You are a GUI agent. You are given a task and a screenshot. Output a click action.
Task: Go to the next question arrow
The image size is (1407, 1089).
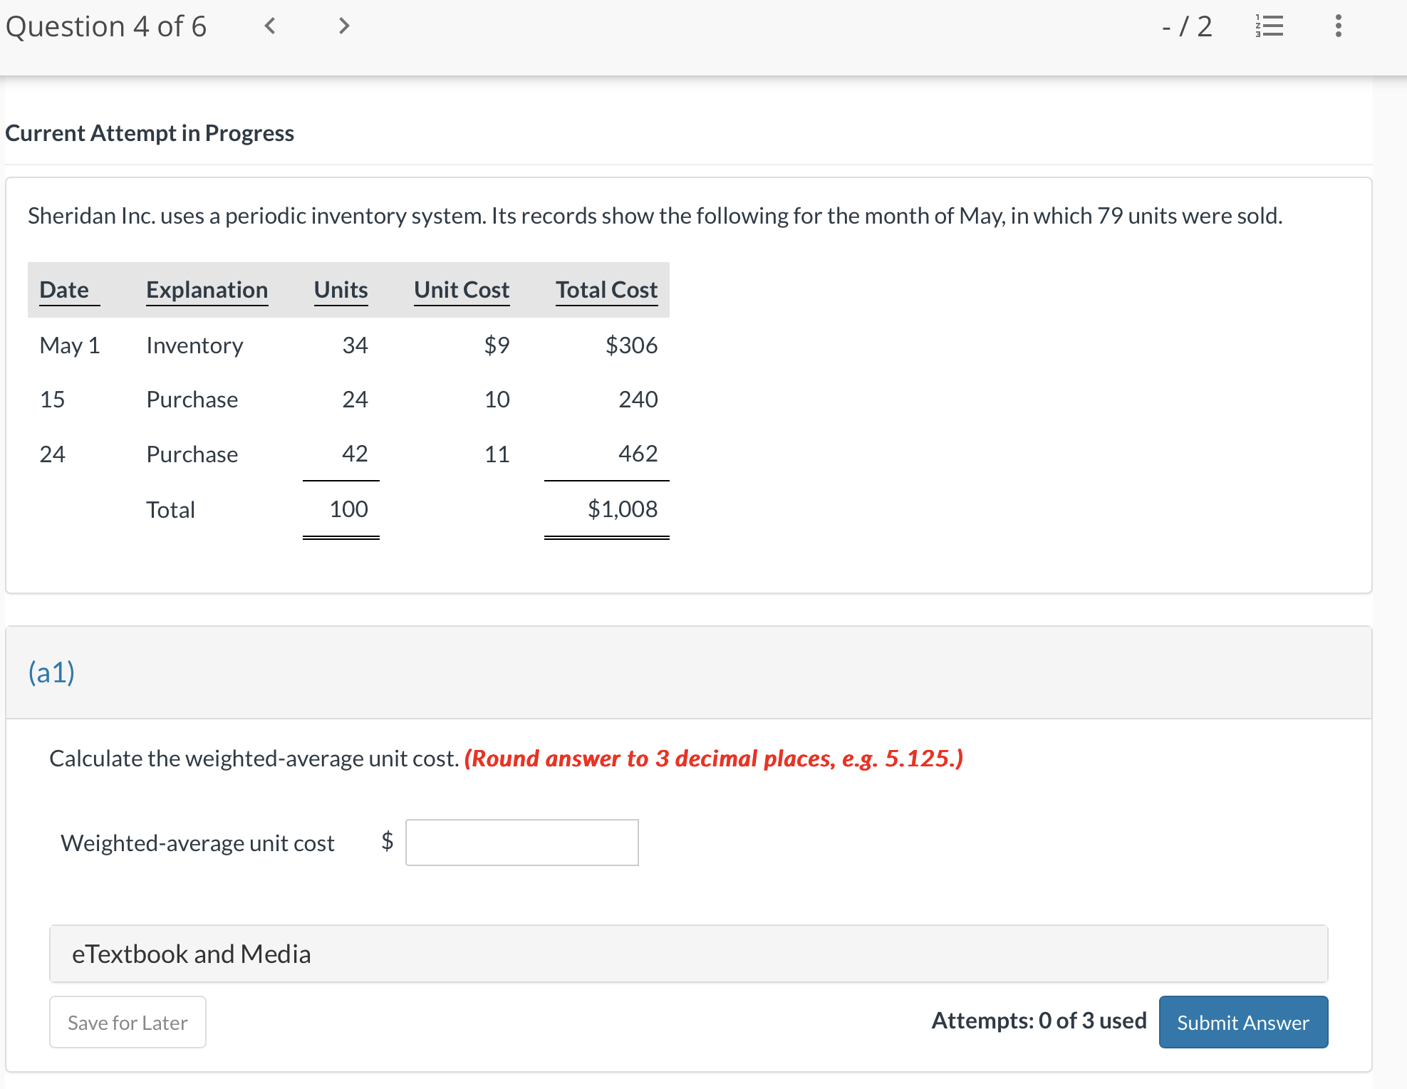coord(343,26)
